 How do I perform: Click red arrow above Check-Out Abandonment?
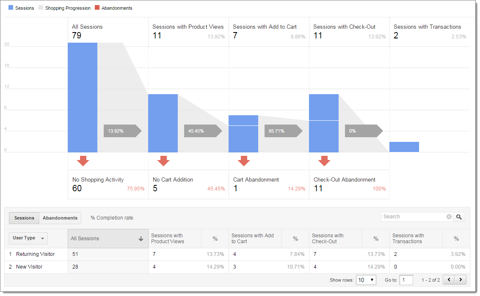pos(324,161)
